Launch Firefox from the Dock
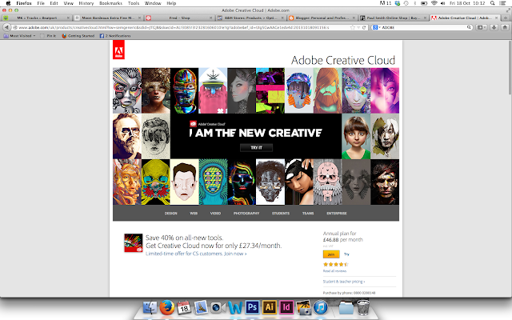This screenshot has width=512, height=320. pyautogui.click(x=167, y=307)
